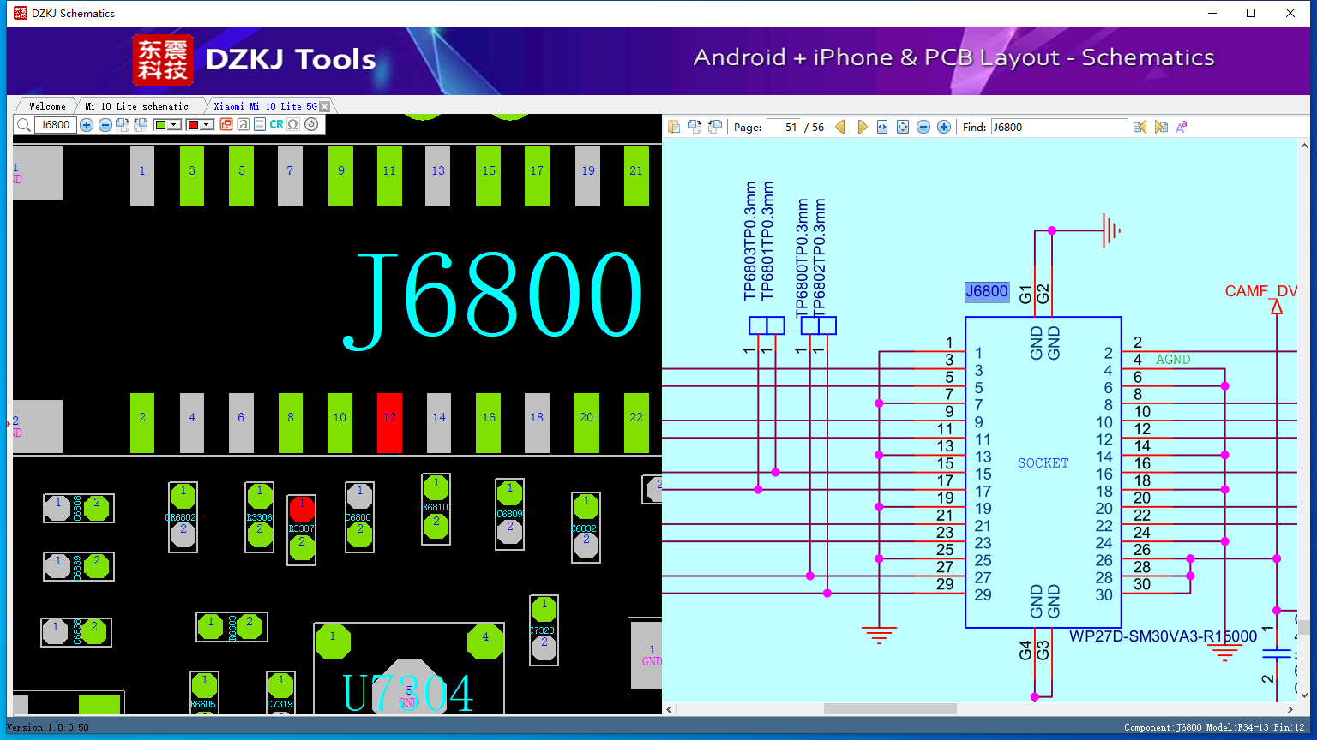1317x740 pixels.
Task: Open the red color dropdown
Action: (x=200, y=125)
